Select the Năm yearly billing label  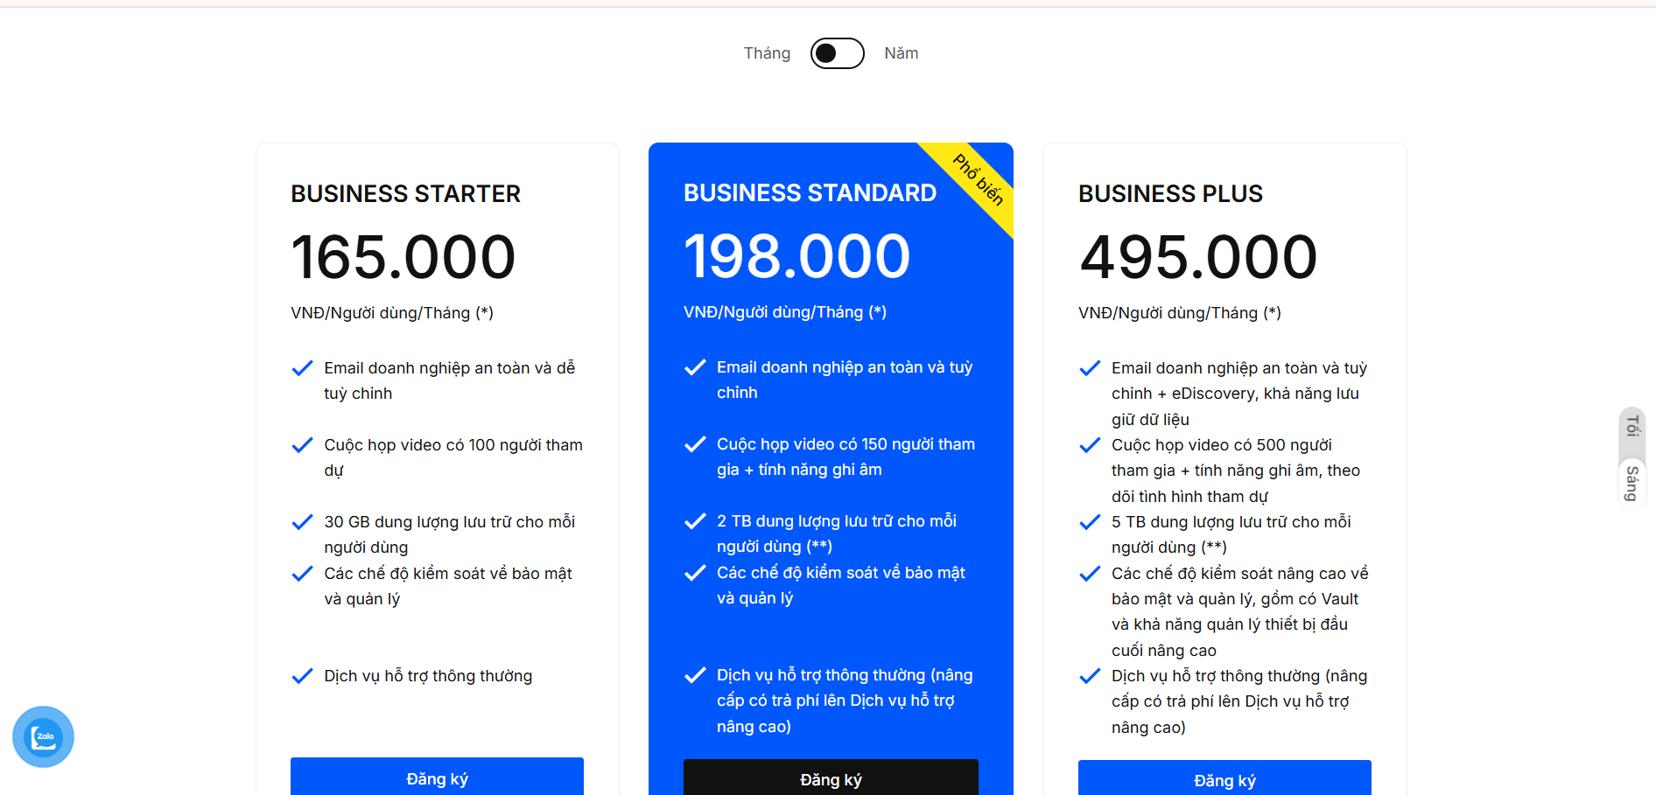(901, 53)
